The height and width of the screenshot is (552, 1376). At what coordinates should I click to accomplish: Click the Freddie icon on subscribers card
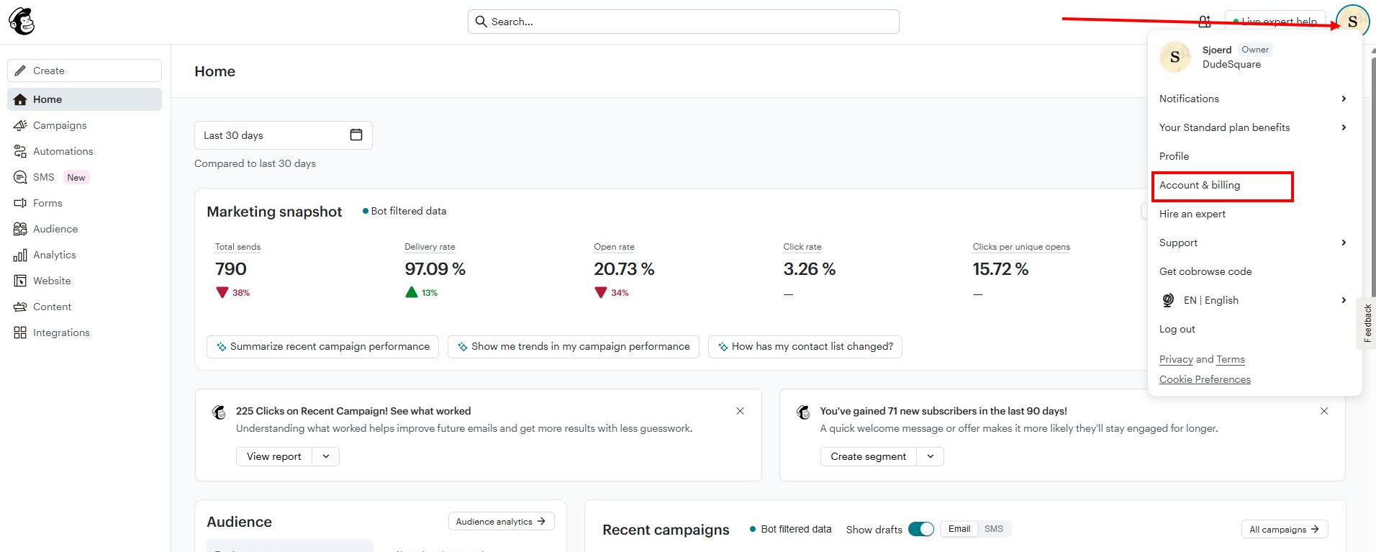tap(804, 412)
